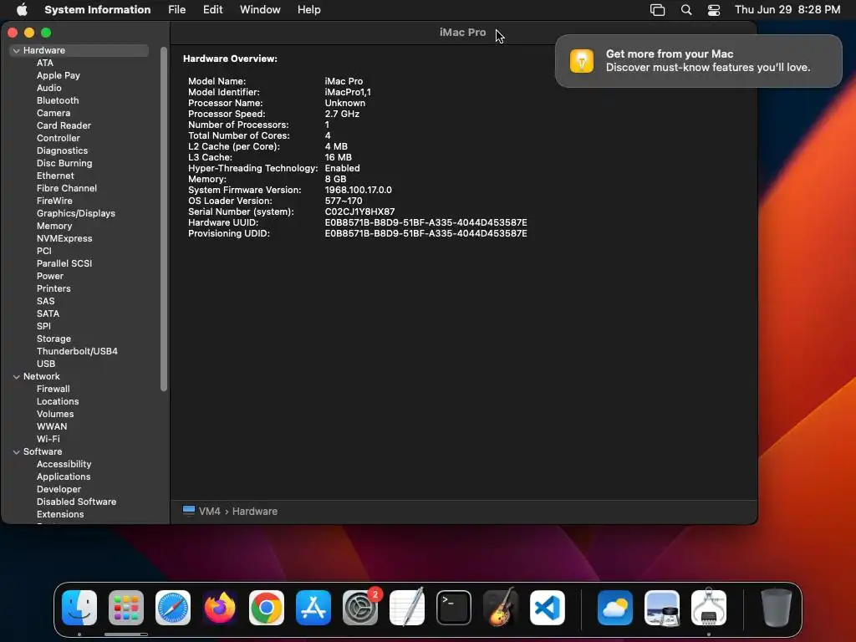This screenshot has height=642, width=856.
Task: Select Graphics/Displays in the sidebar
Action: [x=76, y=213]
